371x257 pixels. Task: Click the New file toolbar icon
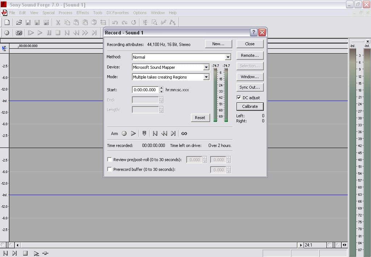tap(7, 22)
